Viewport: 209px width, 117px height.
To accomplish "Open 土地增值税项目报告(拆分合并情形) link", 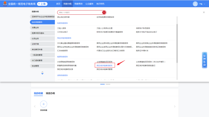I will pyautogui.click(x=151, y=62).
